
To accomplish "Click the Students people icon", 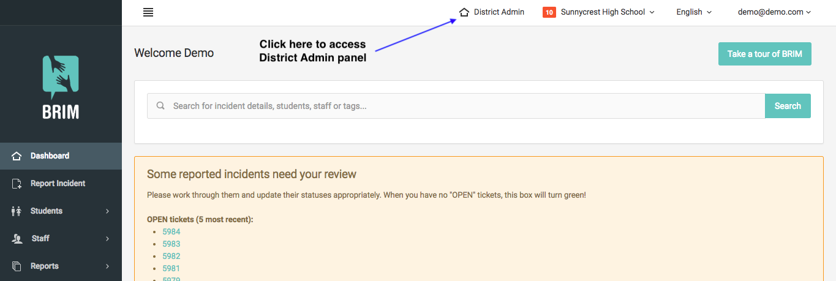I will (x=17, y=211).
